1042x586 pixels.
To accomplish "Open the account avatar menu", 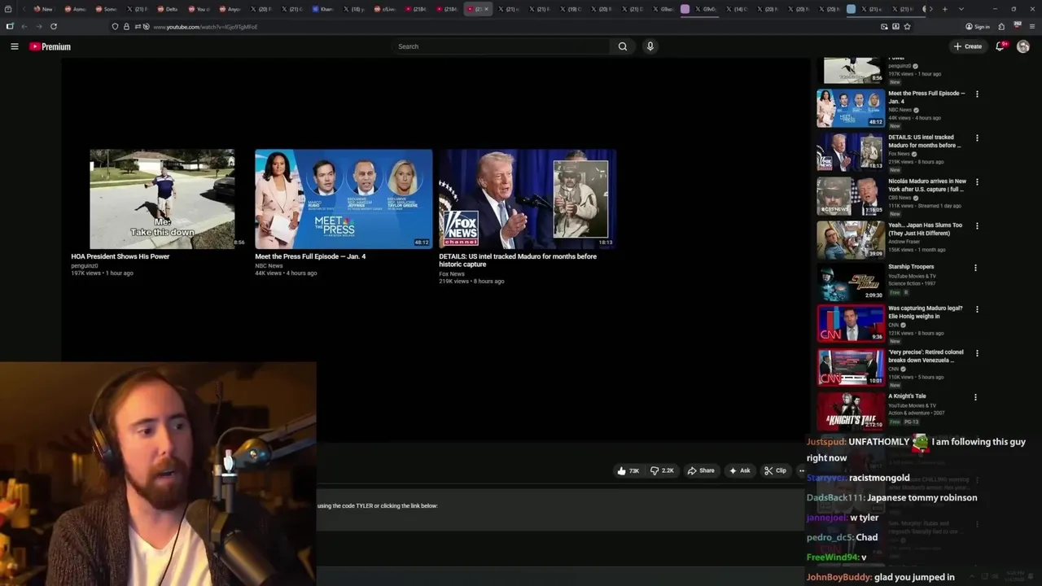I will [x=1023, y=46].
